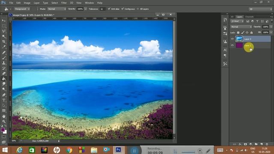The width and height of the screenshot is (274, 154).
Task: Open the Filter menu
Action: (64, 3)
